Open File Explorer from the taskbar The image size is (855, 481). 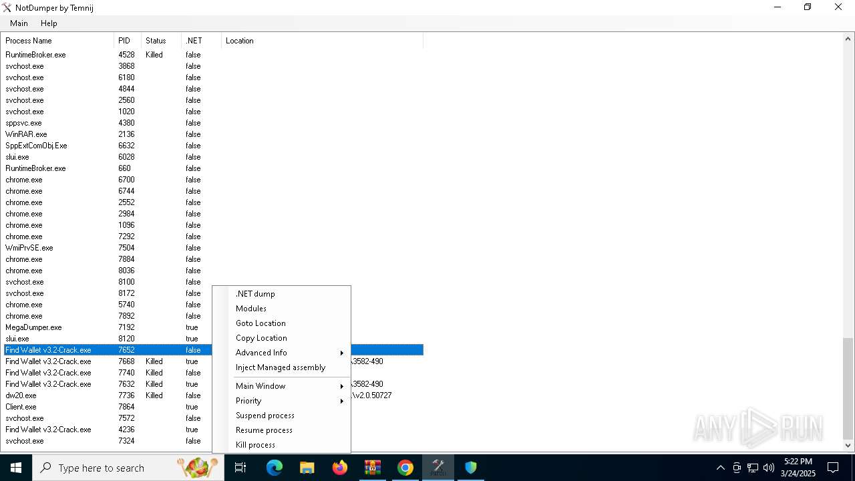tap(307, 468)
